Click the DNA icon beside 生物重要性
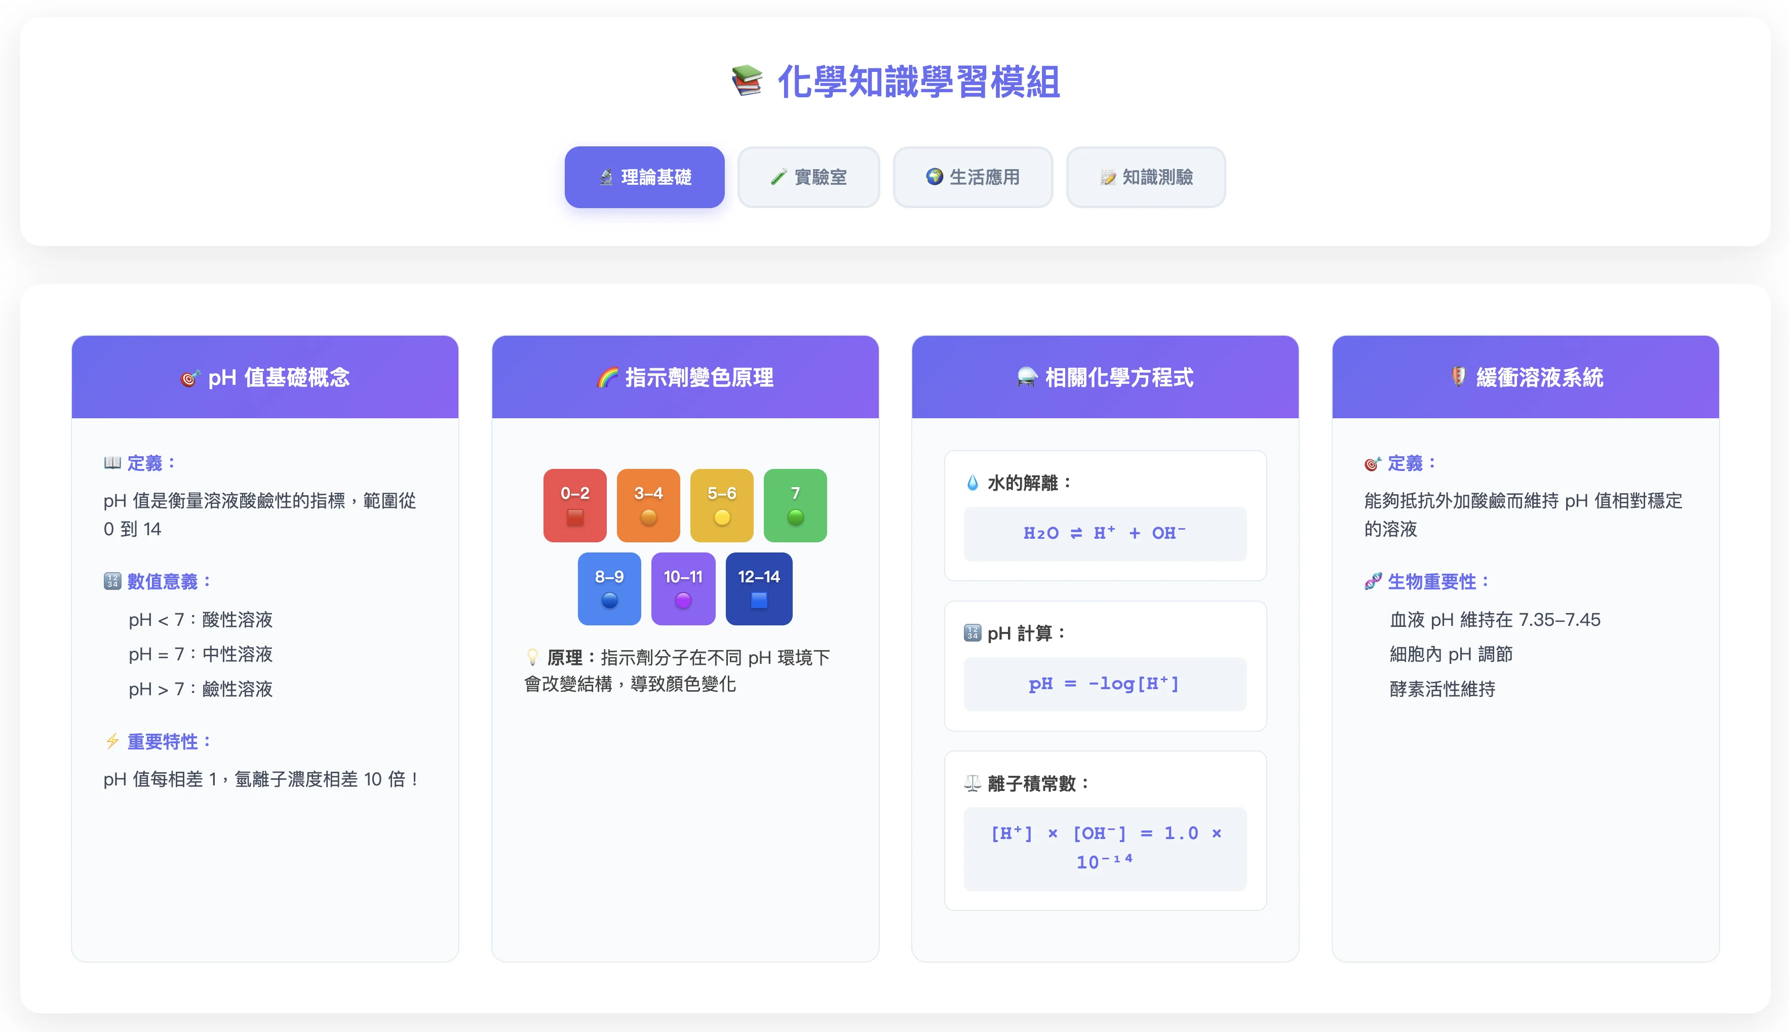Viewport: 1789px width, 1032px height. coord(1373,581)
